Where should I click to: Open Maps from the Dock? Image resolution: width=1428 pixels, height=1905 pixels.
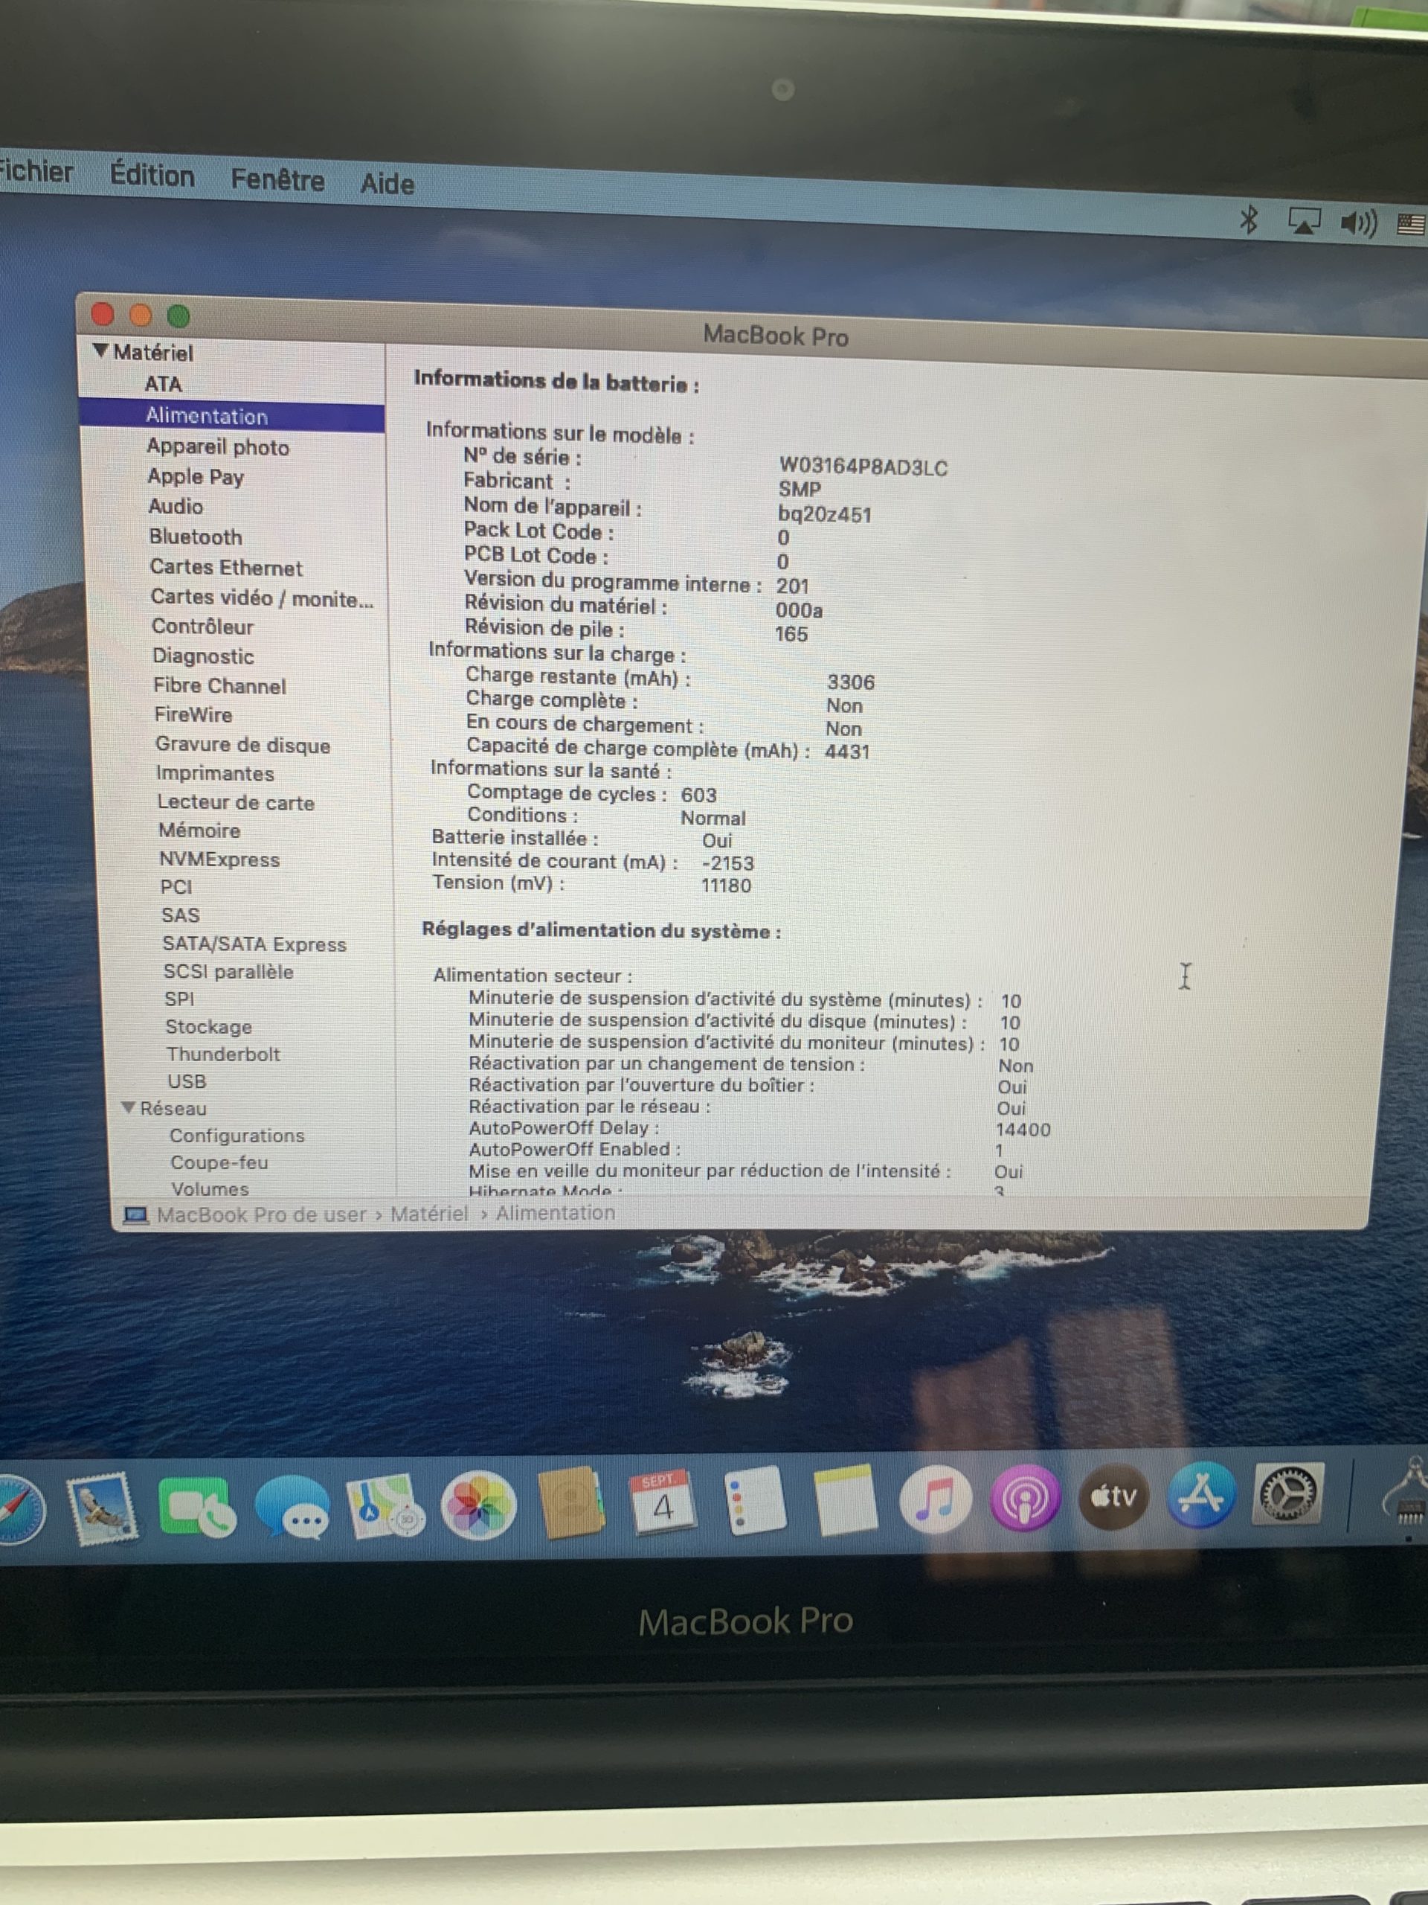(385, 1506)
